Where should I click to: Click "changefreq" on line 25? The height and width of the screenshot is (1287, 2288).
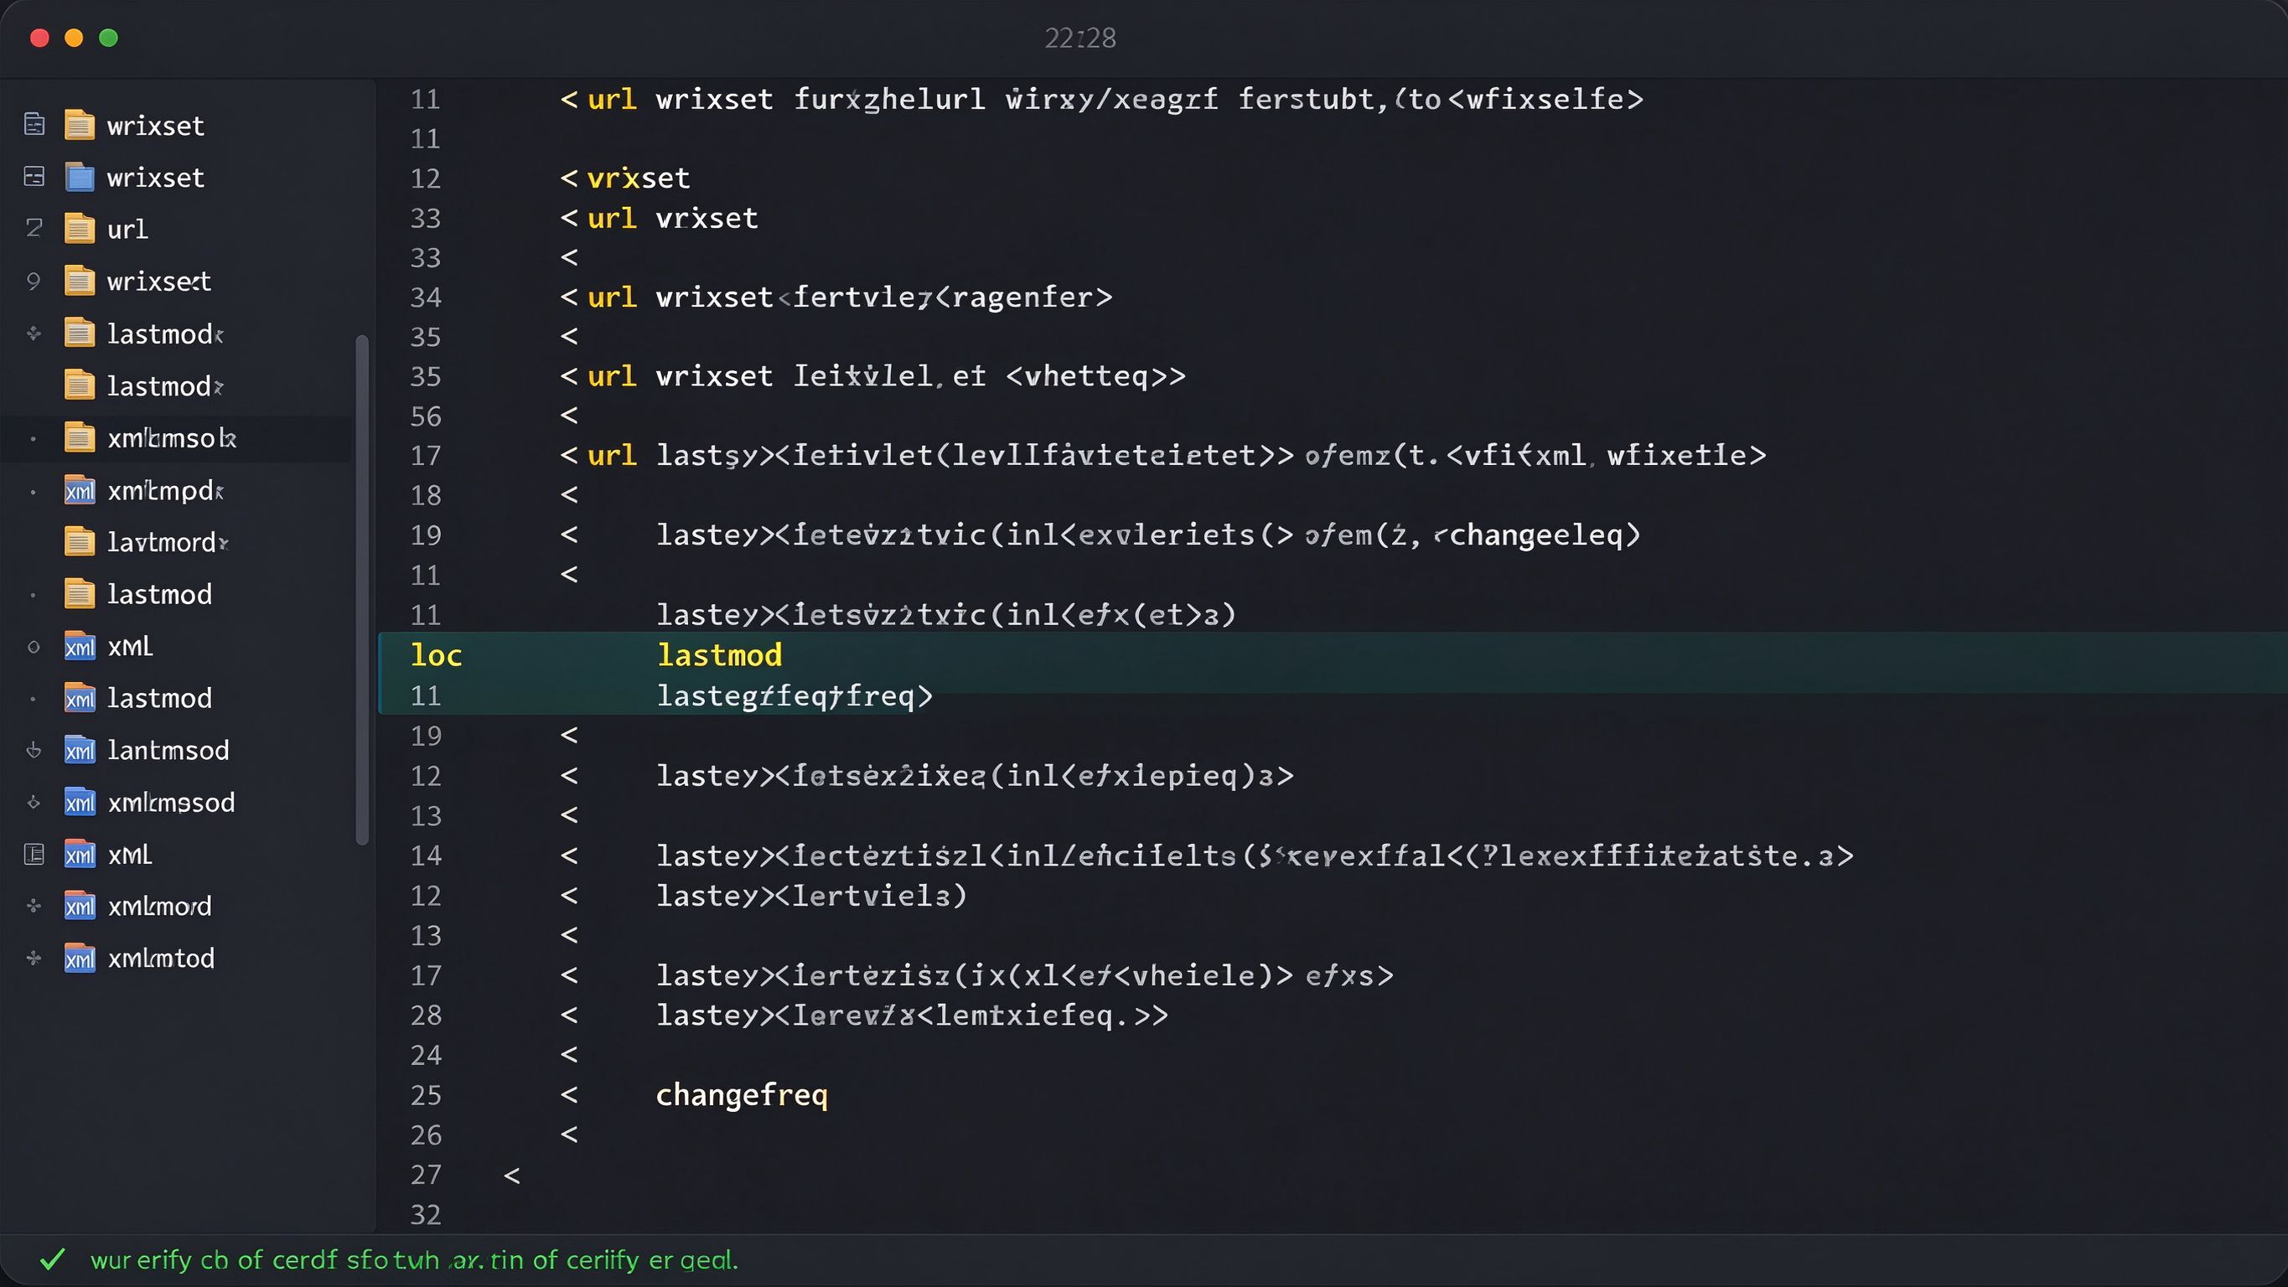click(742, 1095)
